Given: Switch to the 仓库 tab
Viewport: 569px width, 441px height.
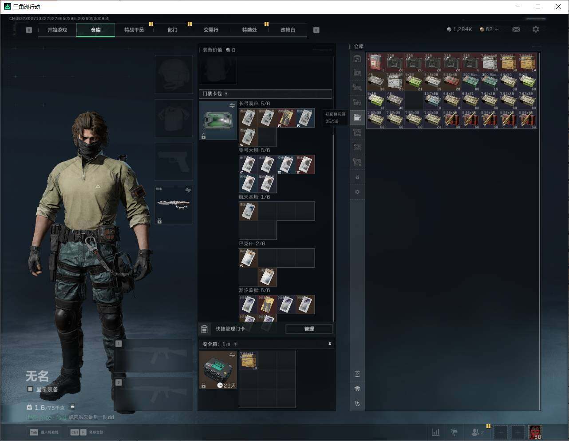Looking at the screenshot, I should click(x=95, y=30).
